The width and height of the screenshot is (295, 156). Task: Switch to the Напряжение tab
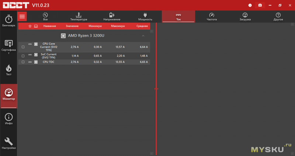click(x=112, y=17)
